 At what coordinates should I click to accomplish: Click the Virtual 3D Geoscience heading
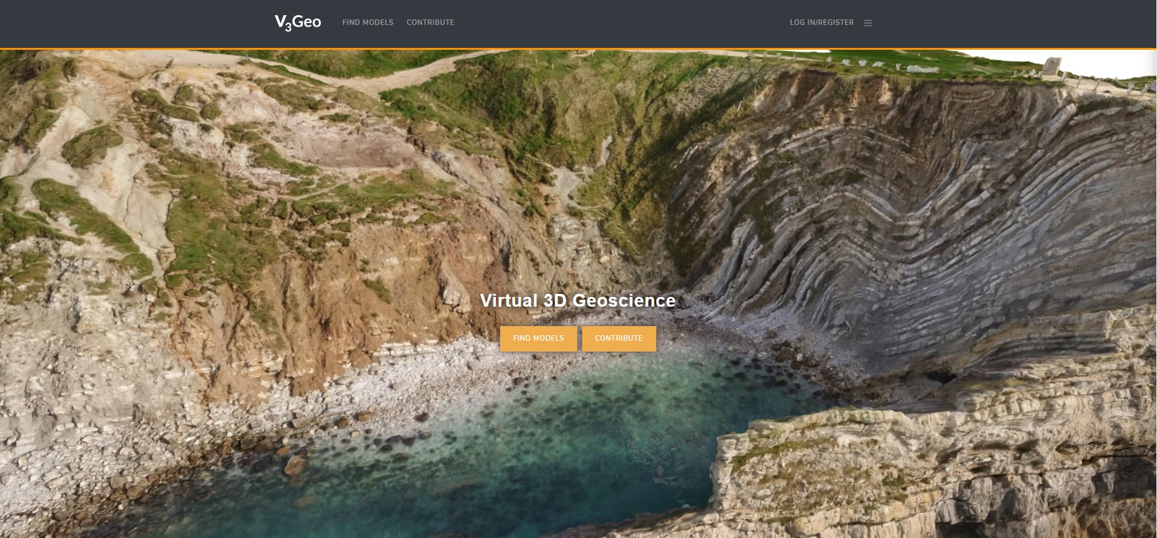(x=578, y=301)
